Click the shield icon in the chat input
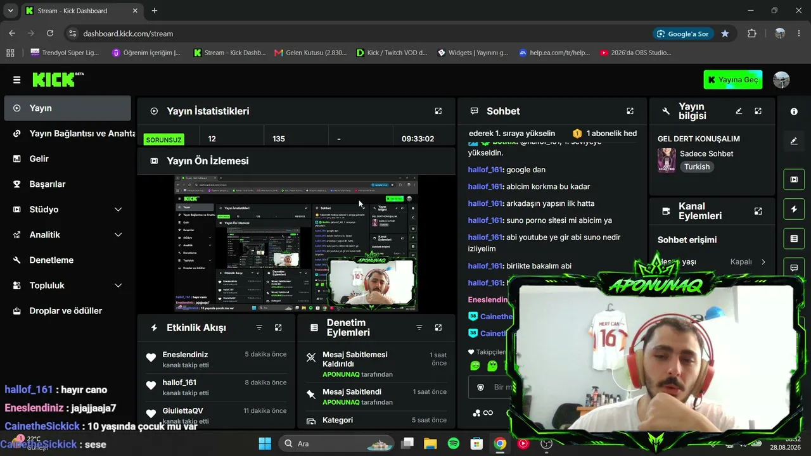The image size is (811, 456). tap(480, 387)
